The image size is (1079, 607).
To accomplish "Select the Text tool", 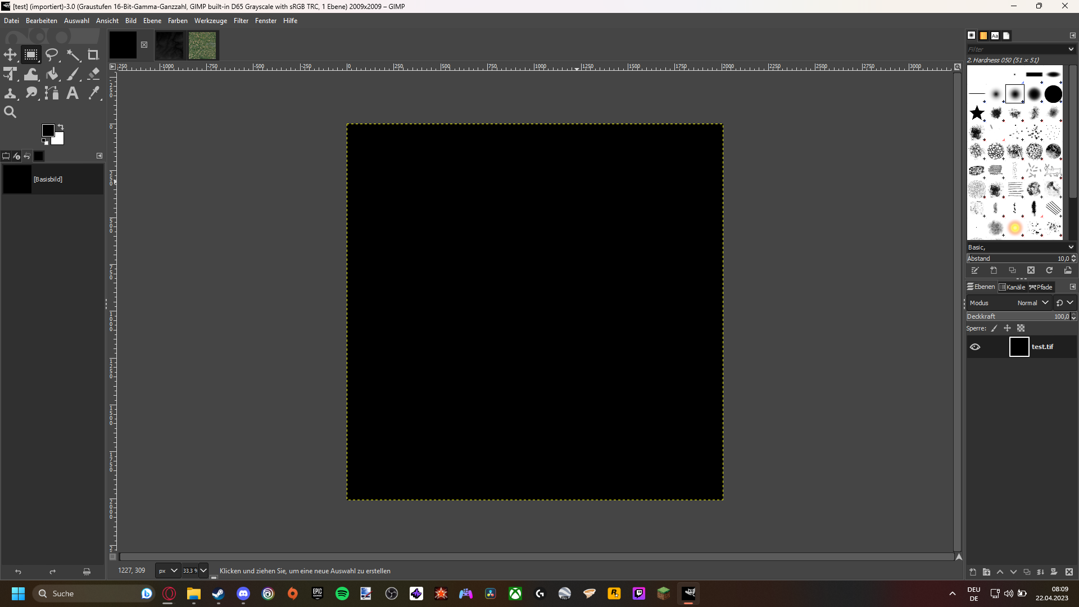I will pos(72,93).
